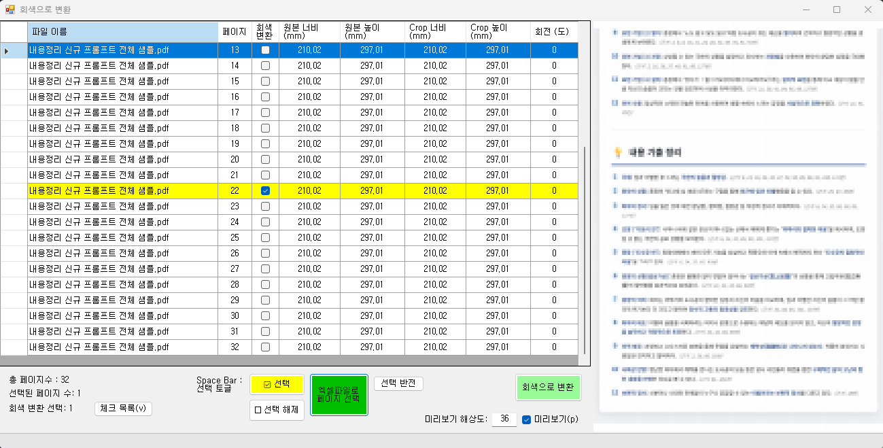Click the current row arrow indicator

coord(8,50)
